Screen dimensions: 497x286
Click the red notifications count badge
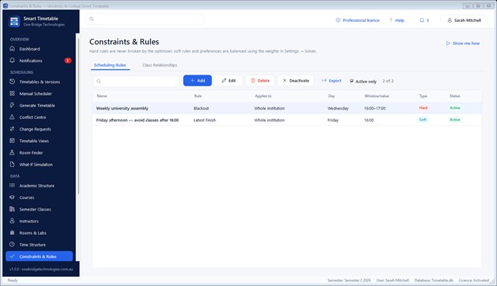point(68,61)
